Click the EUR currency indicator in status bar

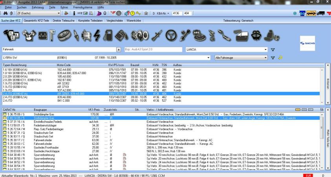coord(308,175)
